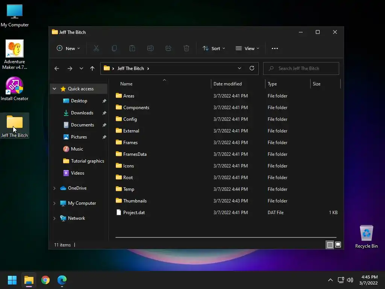Open the clock and date in taskbar
The width and height of the screenshot is (385, 289).
368,280
